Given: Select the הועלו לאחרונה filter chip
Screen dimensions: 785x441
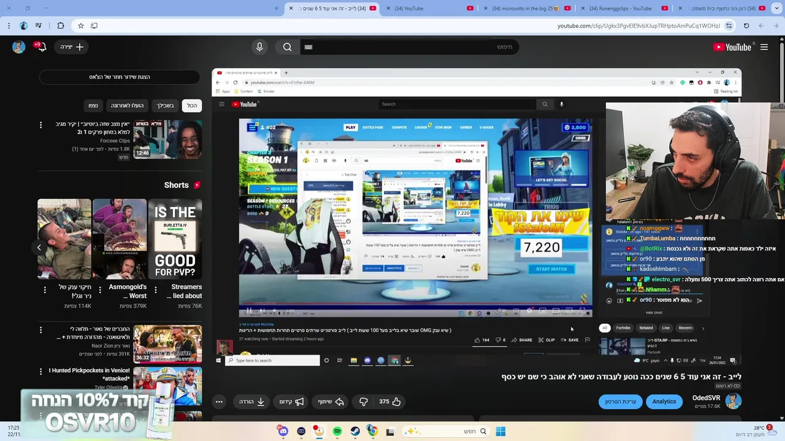Looking at the screenshot, I should coord(127,105).
